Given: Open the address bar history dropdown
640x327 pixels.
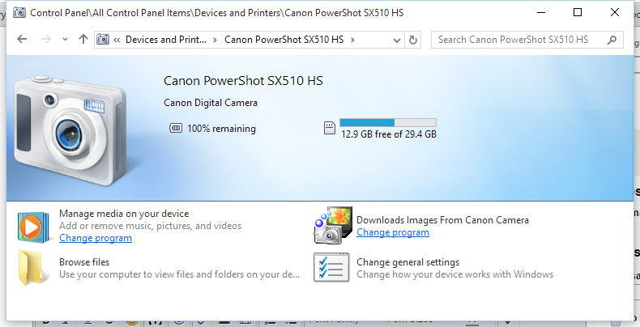Looking at the screenshot, I should pyautogui.click(x=396, y=40).
